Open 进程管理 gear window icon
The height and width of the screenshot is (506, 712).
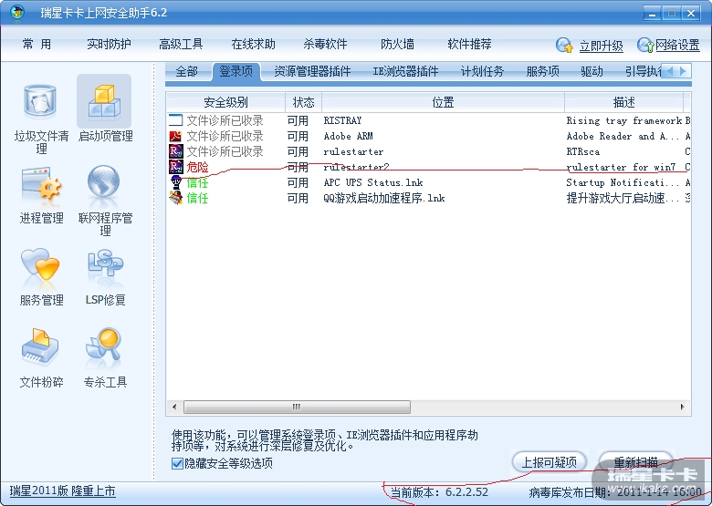(x=41, y=183)
